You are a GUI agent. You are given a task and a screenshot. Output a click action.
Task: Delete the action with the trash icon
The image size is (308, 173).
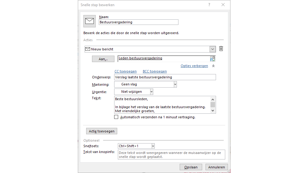(x=221, y=49)
